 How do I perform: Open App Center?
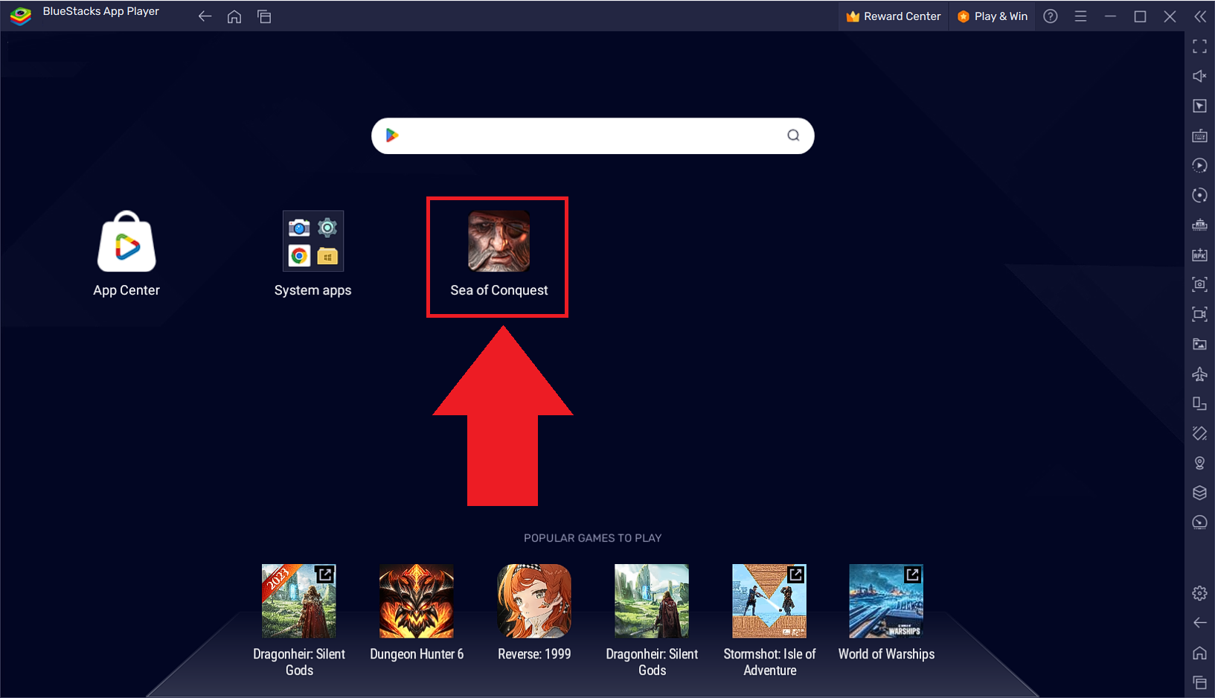pos(126,254)
